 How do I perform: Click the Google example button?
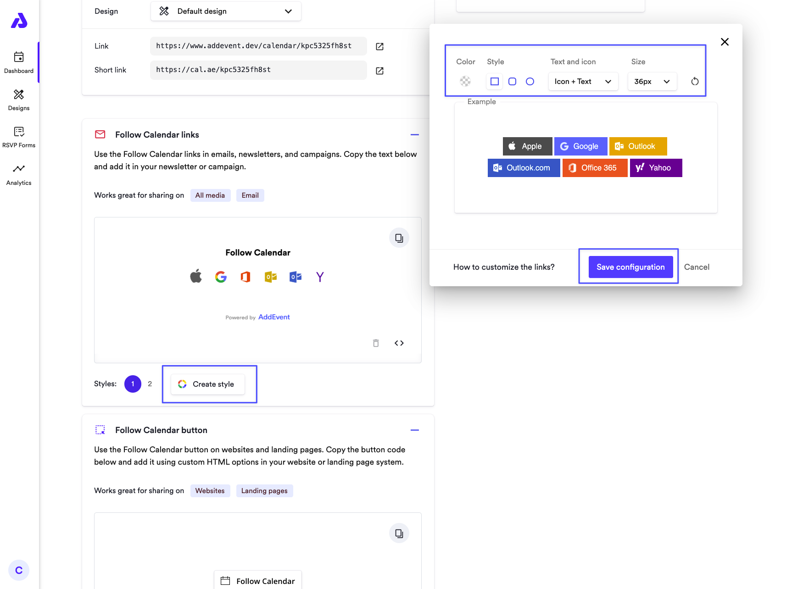click(x=580, y=146)
